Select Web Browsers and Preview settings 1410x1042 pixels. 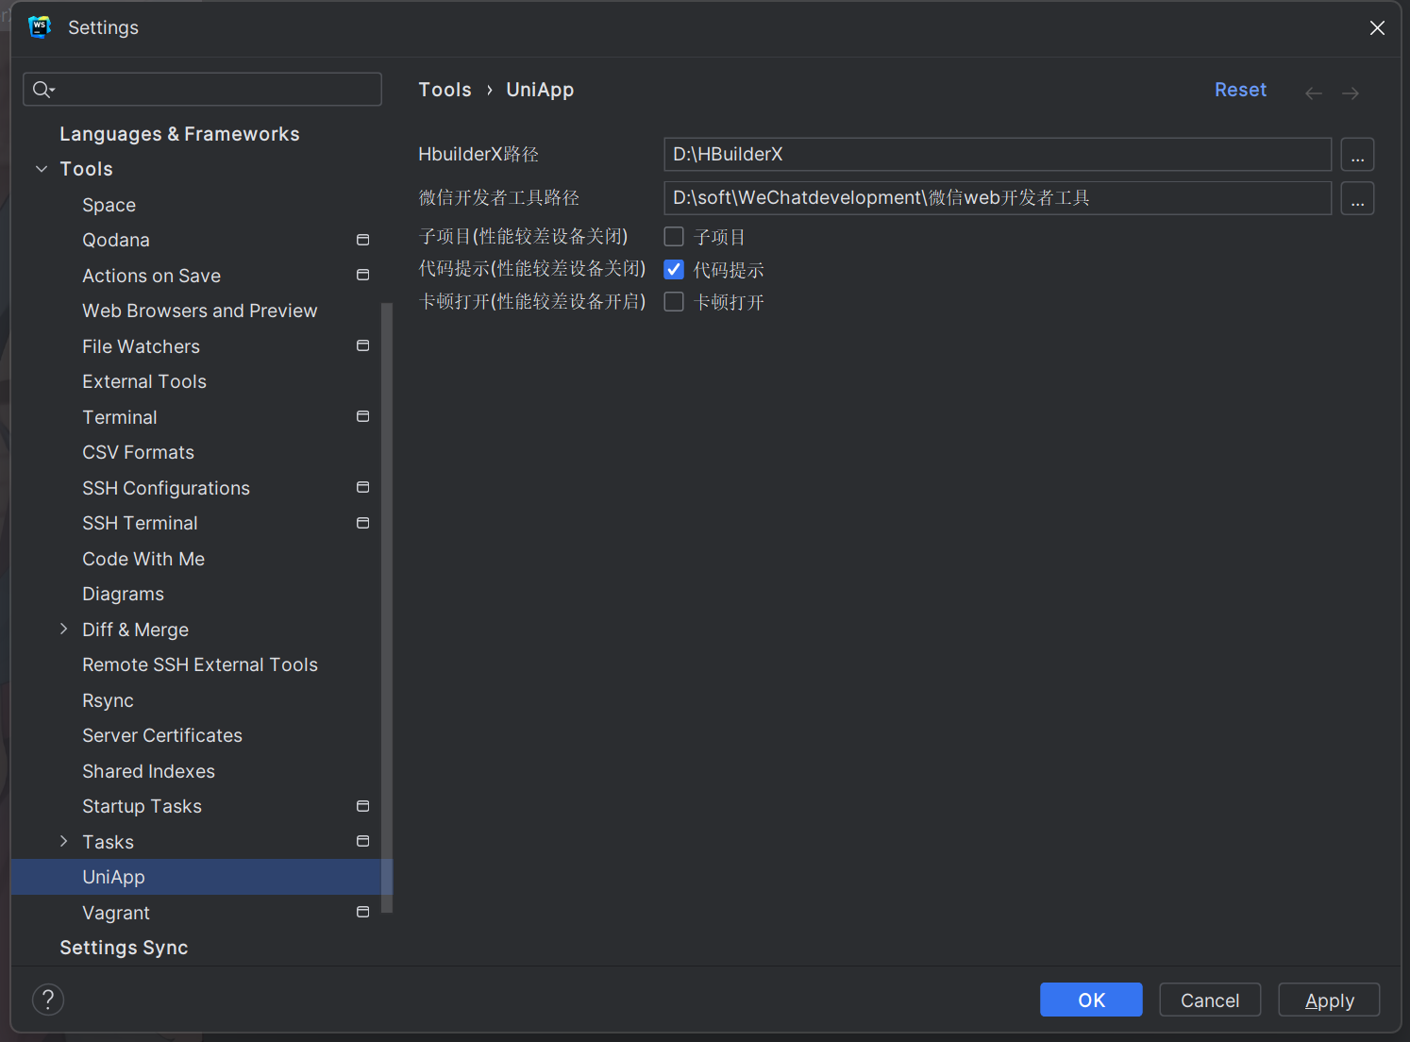pos(200,311)
